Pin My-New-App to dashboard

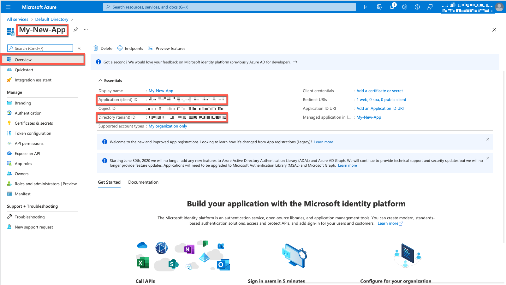click(76, 30)
